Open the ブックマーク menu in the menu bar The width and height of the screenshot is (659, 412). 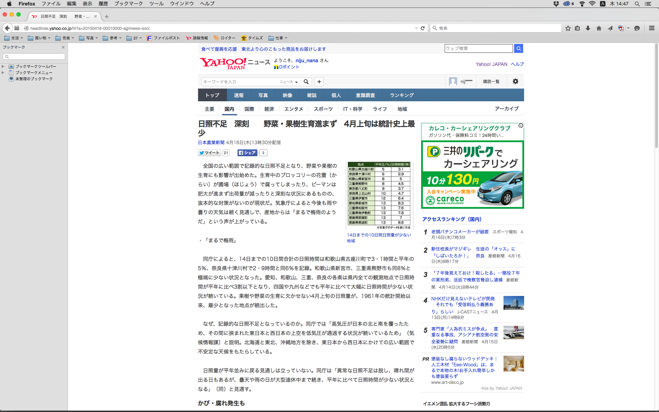pos(128,4)
